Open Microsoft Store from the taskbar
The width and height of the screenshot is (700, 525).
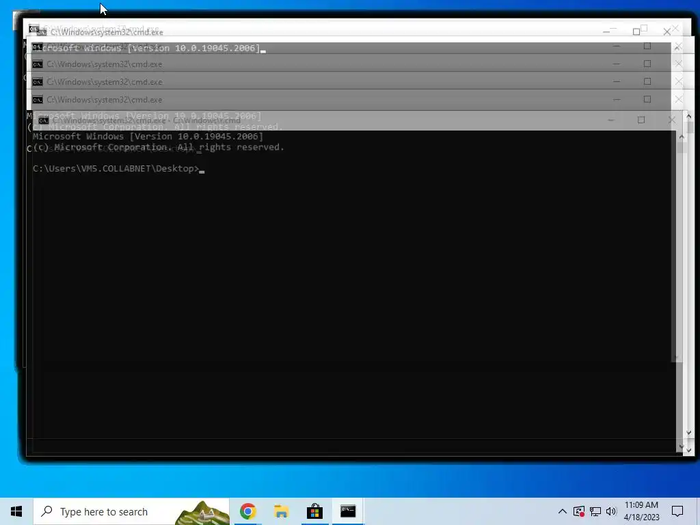[x=314, y=511]
